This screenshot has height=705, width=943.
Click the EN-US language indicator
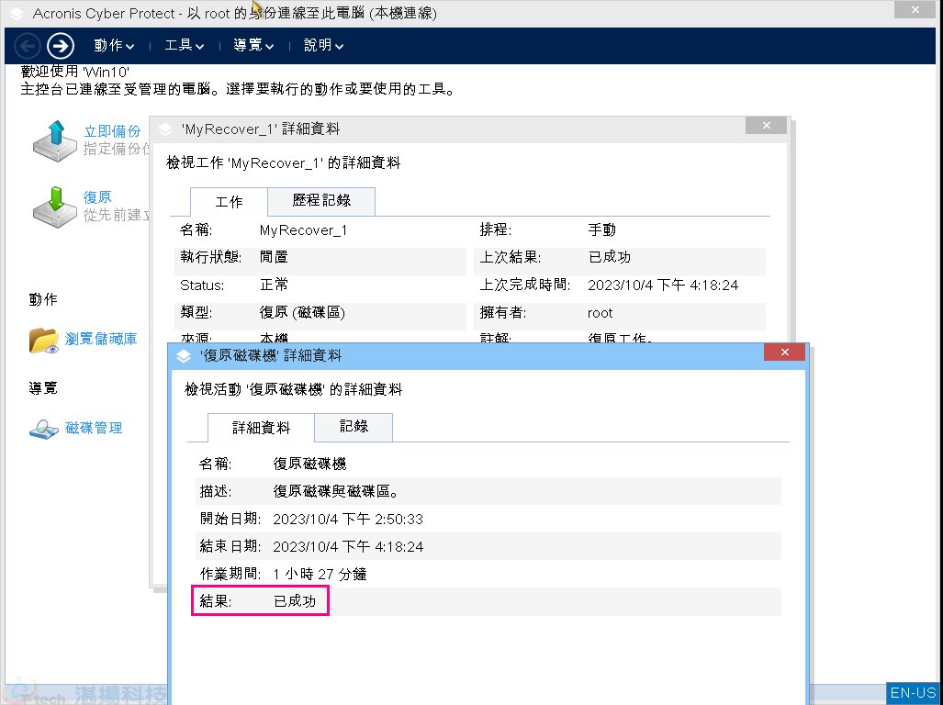(913, 693)
